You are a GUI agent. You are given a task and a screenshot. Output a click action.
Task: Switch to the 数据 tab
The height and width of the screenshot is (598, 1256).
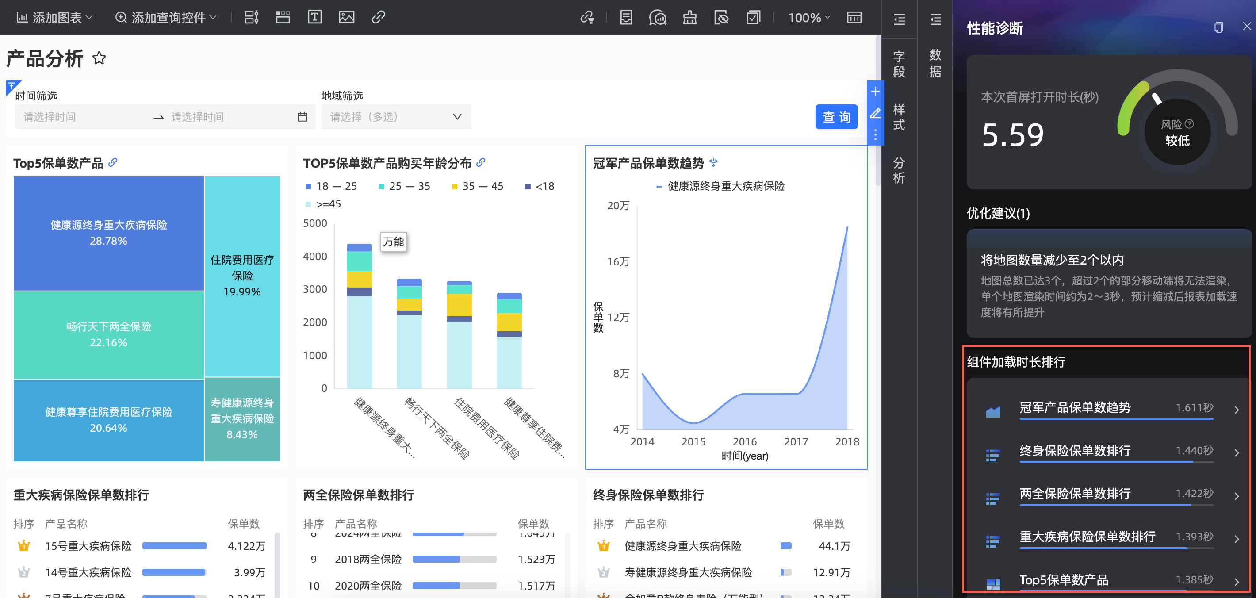click(x=935, y=63)
